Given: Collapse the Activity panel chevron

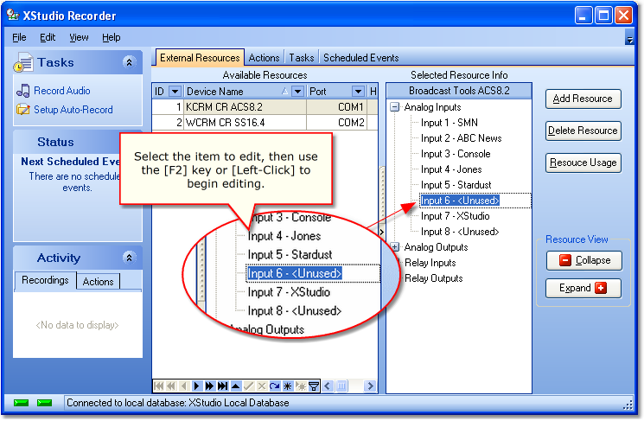Looking at the screenshot, I should pyautogui.click(x=129, y=258).
